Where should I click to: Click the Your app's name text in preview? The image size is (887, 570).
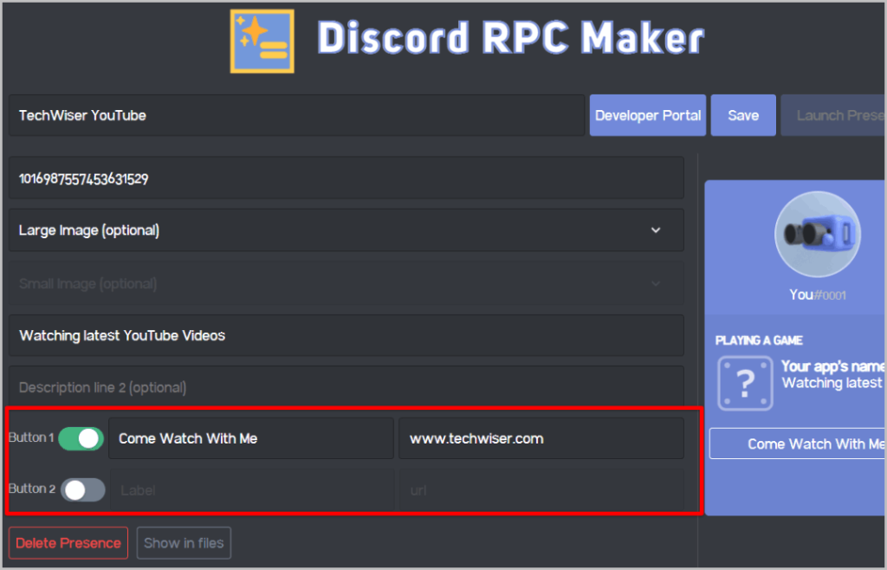(832, 366)
